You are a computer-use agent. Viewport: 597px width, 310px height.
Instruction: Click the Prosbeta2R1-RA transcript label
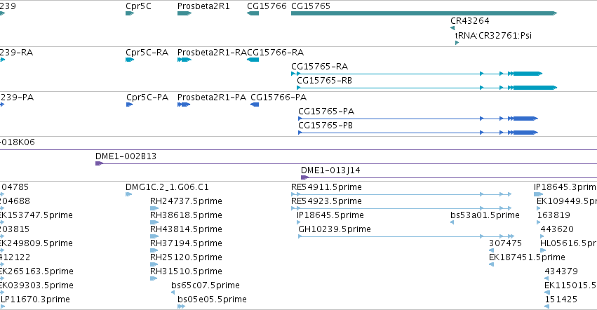pos(212,52)
